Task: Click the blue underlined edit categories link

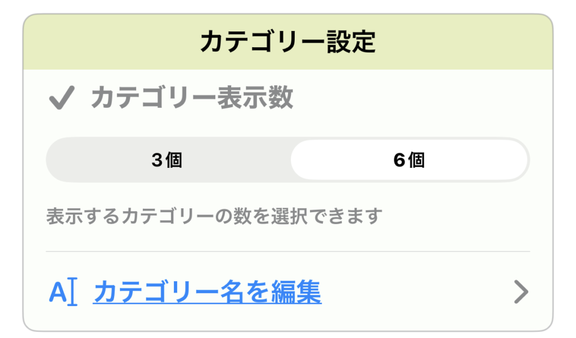Action: coord(208,291)
